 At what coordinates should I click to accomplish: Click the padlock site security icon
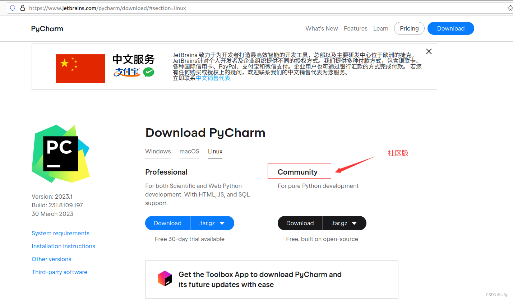click(22, 8)
